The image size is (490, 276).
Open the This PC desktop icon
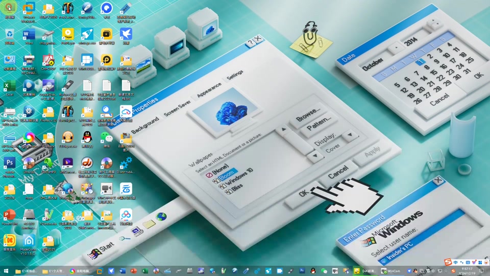point(9,10)
